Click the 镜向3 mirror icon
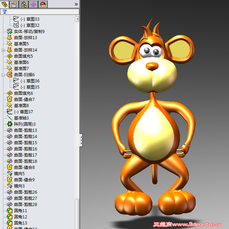The image size is (229, 229). click(x=10, y=186)
